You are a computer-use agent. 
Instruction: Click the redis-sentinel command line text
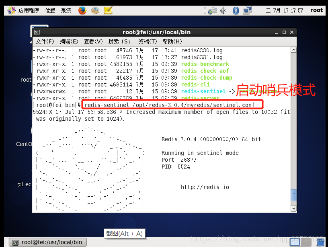point(170,105)
